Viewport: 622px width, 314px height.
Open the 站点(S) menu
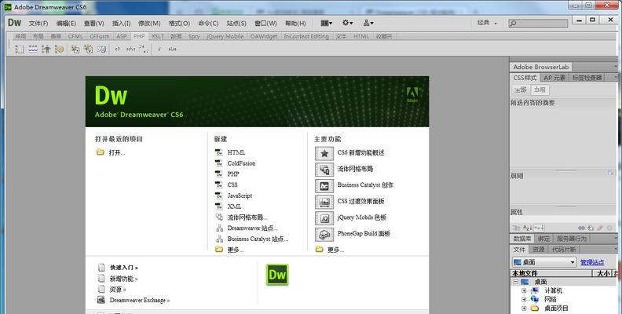coord(236,24)
